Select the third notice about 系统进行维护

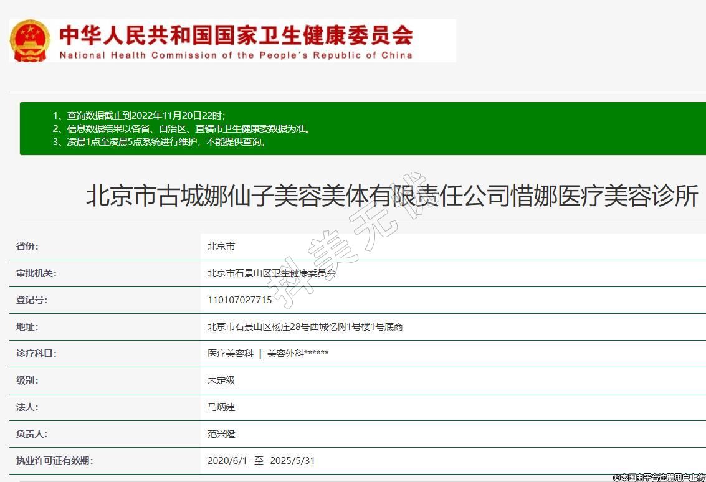[168, 142]
